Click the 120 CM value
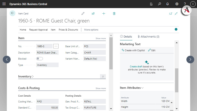197x111 pixels. [x=165, y=101]
